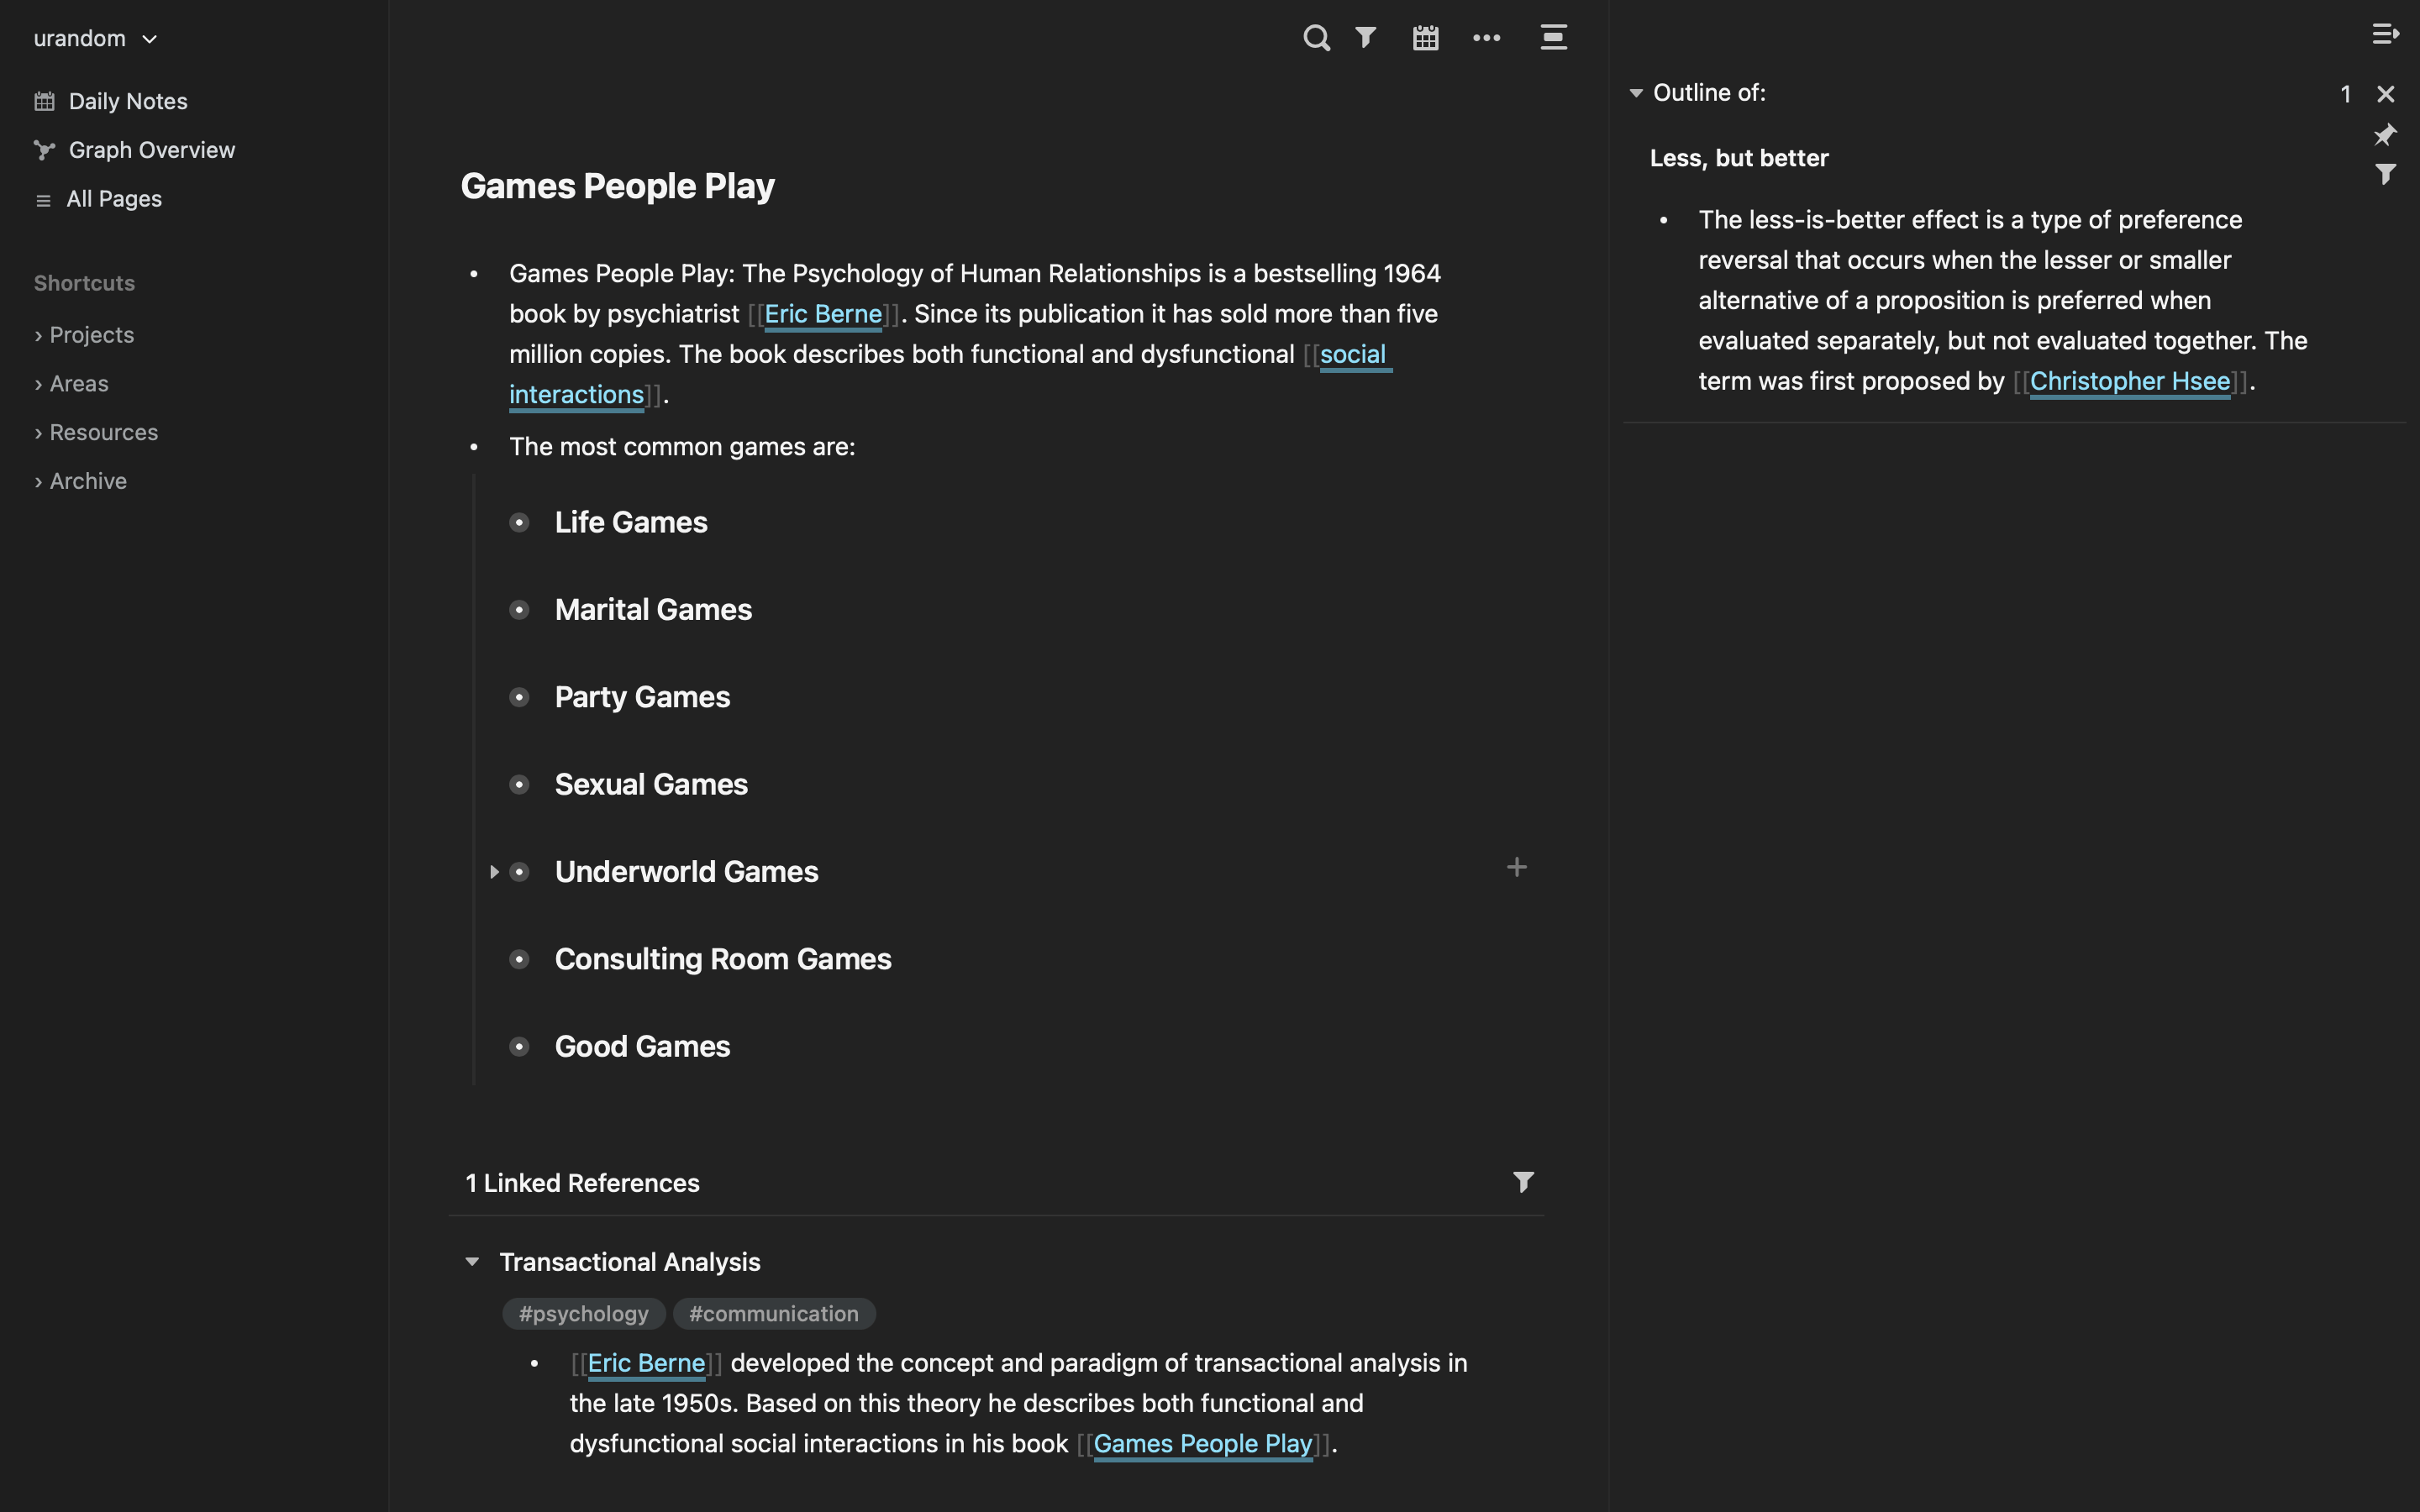Open Daily Notes in sidebar
The width and height of the screenshot is (2420, 1512).
click(x=127, y=101)
